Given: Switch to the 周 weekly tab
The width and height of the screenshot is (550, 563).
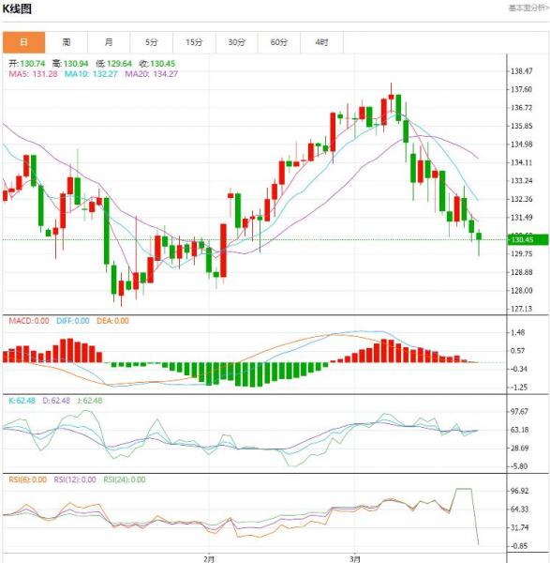Looking at the screenshot, I should point(67,42).
